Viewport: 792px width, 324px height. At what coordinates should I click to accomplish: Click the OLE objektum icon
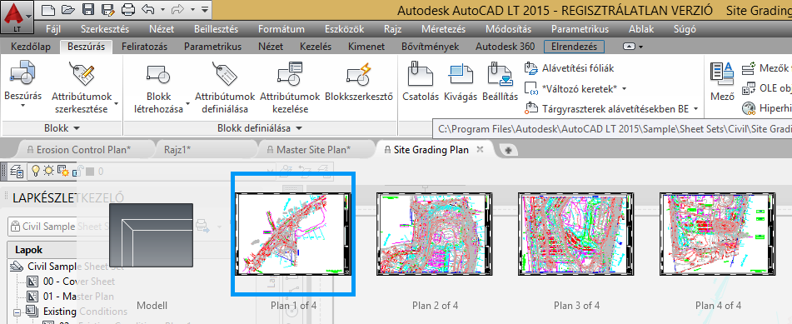pos(749,88)
